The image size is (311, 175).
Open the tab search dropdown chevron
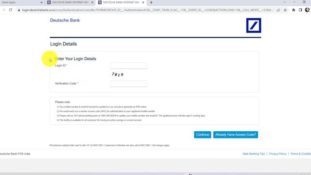(x=285, y=2)
